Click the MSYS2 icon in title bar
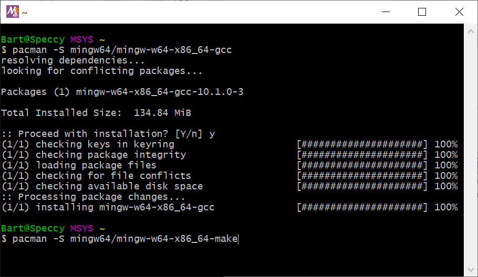This screenshot has height=277, width=478. [x=13, y=12]
